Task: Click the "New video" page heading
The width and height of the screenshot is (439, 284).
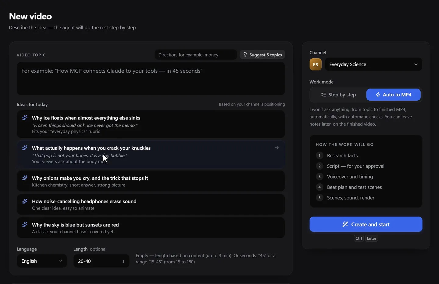Action: 30,16
